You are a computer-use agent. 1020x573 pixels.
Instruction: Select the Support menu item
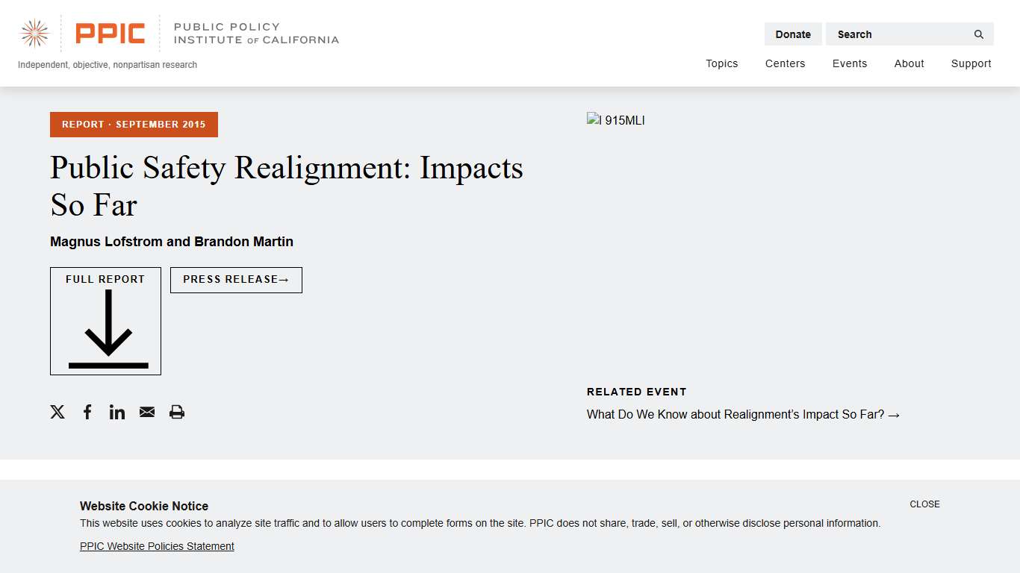(971, 63)
